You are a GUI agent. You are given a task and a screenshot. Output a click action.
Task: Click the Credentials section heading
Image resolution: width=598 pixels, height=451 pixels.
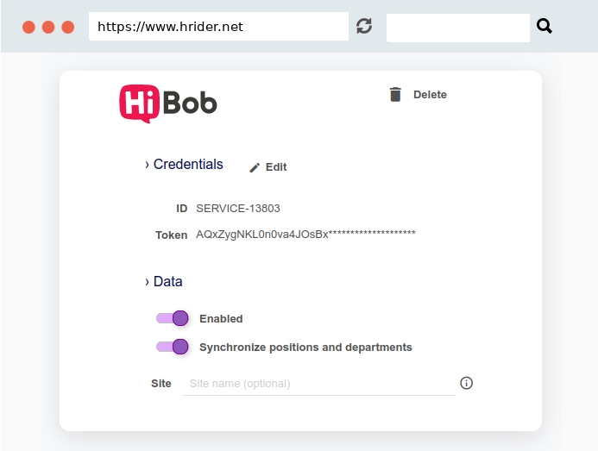click(188, 165)
